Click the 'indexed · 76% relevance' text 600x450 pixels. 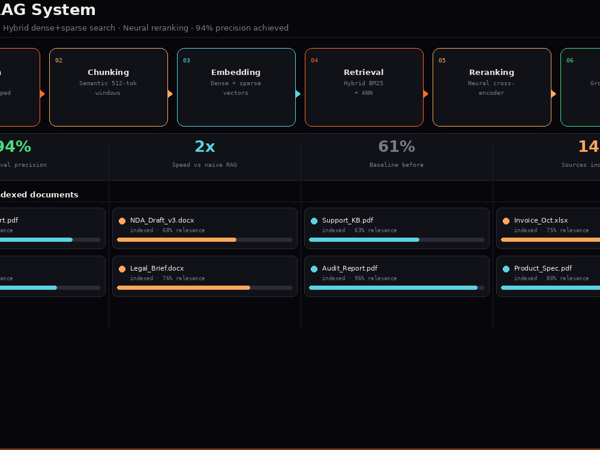point(167,278)
